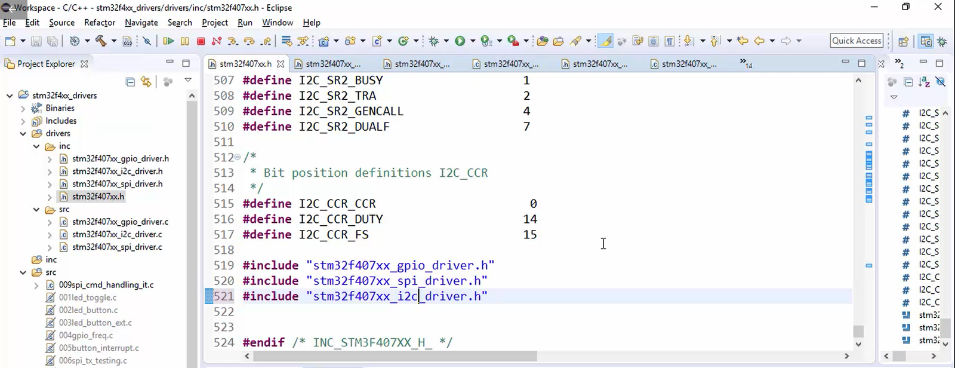Click Collapse All in Project Explorer

130,82
